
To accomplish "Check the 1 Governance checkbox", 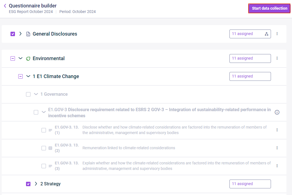I will 28,94.
